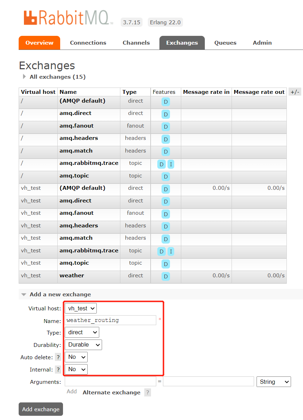Click the I badge in / amq.rabbitmq.trace row
Image resolution: width=303 pixels, height=420 pixels.
[x=171, y=164]
